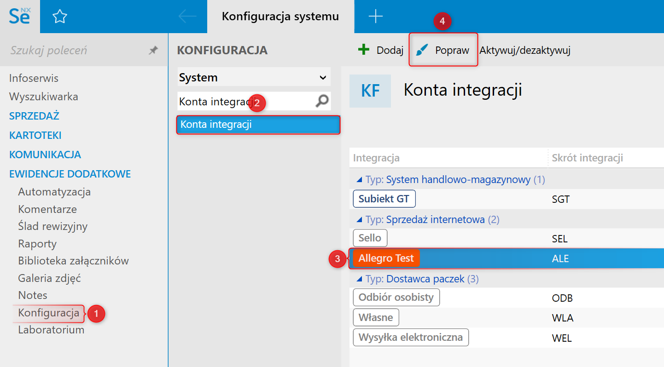Click the Popraw brush icon
Viewport: 664px width, 367px height.
point(422,50)
